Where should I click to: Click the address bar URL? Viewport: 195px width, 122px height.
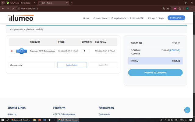click(30, 9)
